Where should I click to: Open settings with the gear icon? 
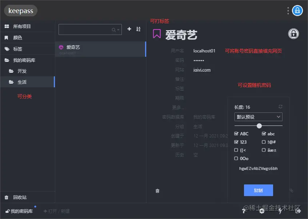pyautogui.click(x=262, y=211)
